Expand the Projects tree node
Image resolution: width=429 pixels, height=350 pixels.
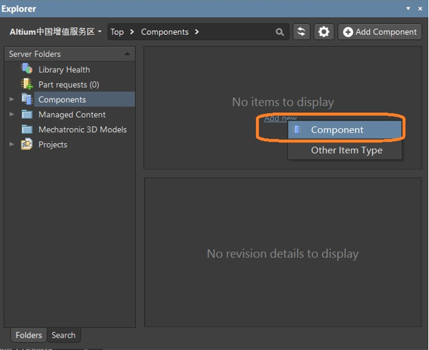coord(12,144)
